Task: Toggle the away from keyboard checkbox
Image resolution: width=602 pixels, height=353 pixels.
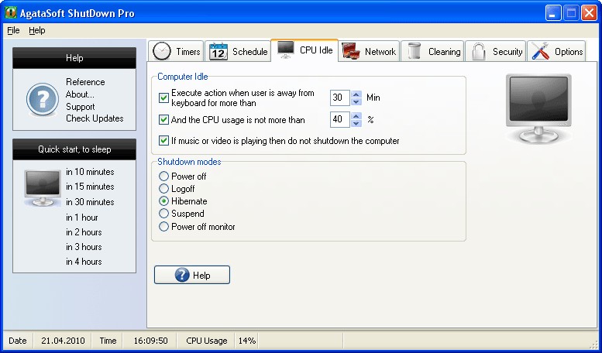Action: (x=164, y=98)
